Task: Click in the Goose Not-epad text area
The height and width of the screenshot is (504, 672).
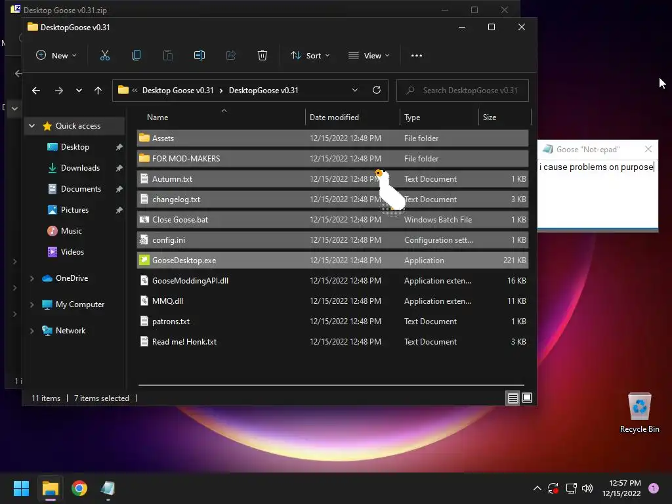Action: [597, 194]
